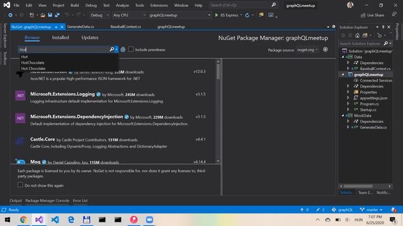Viewport: 403px width, 226px height.
Task: Select the Hot Chocolate suggestion with a space
Action: pyautogui.click(x=33, y=68)
